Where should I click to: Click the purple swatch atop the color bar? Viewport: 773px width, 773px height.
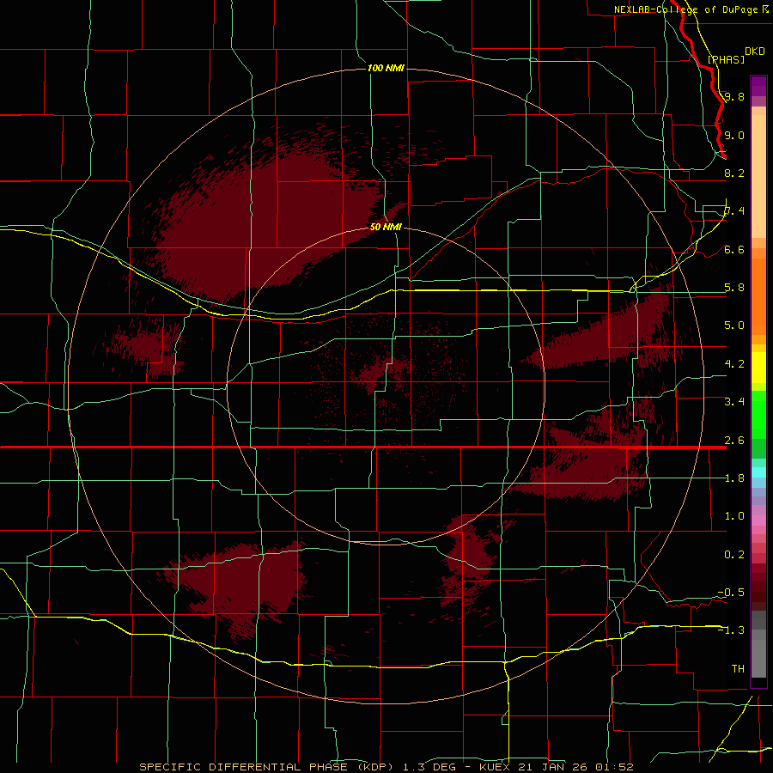coord(758,86)
